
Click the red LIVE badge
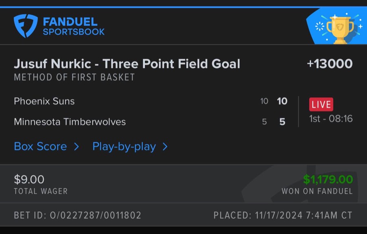pos(321,104)
